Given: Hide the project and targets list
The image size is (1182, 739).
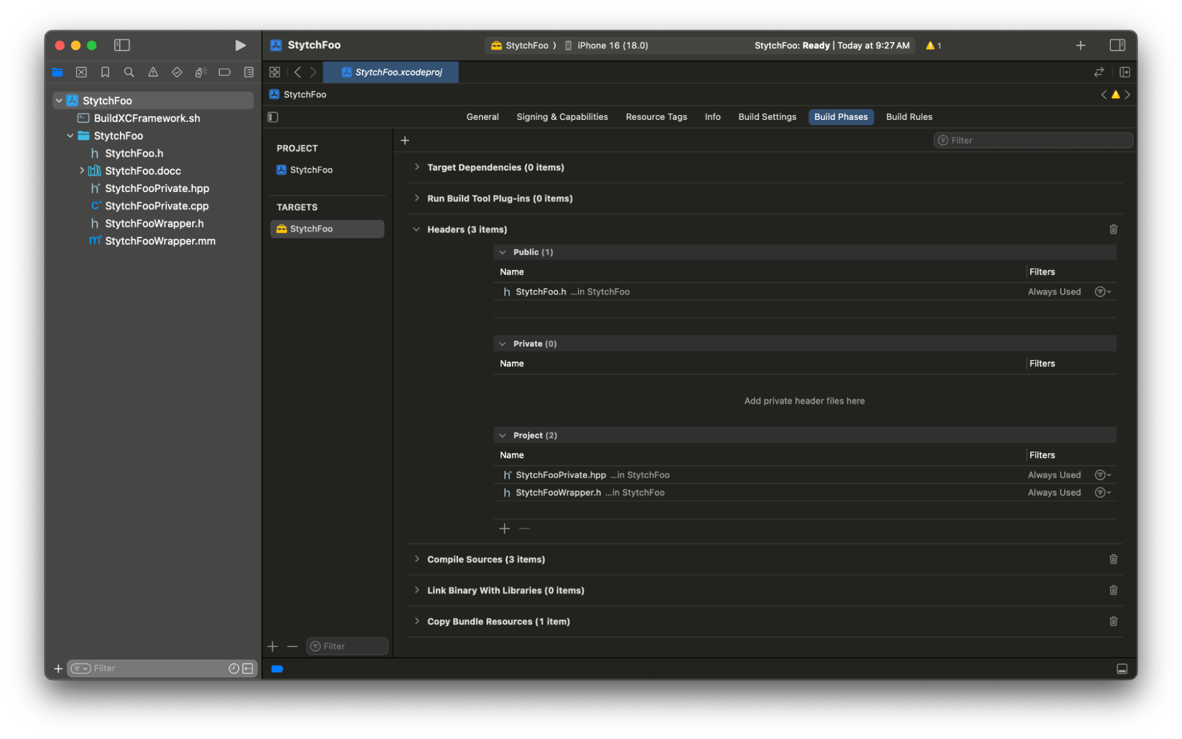Looking at the screenshot, I should point(273,117).
